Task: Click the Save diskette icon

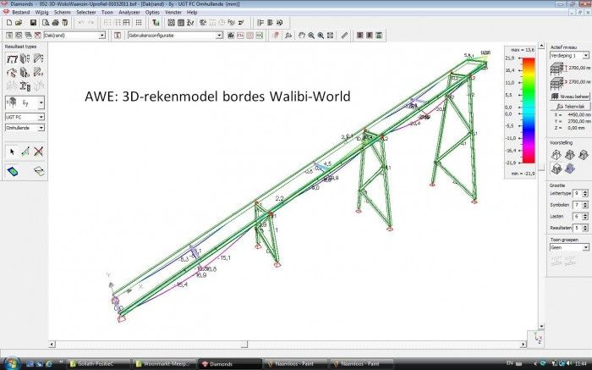Action: [33, 23]
